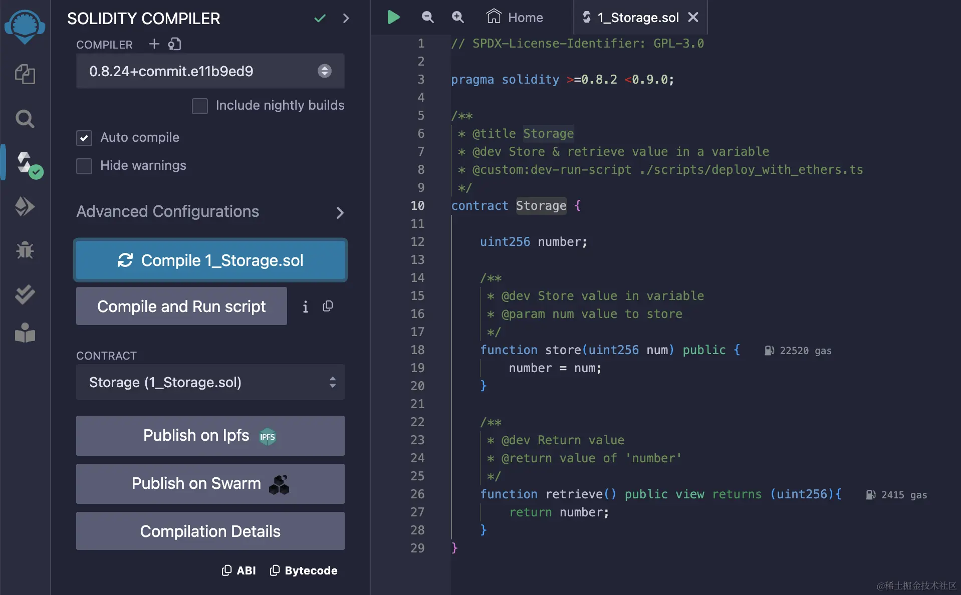Click line number 18 in gutter

(x=417, y=350)
